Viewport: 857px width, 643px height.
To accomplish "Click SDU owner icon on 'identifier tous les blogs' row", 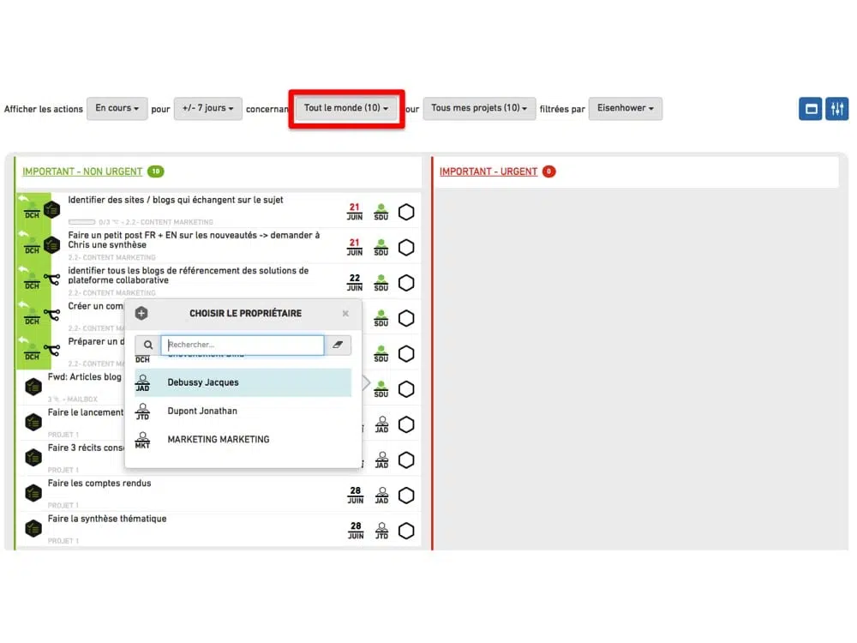I will point(381,283).
